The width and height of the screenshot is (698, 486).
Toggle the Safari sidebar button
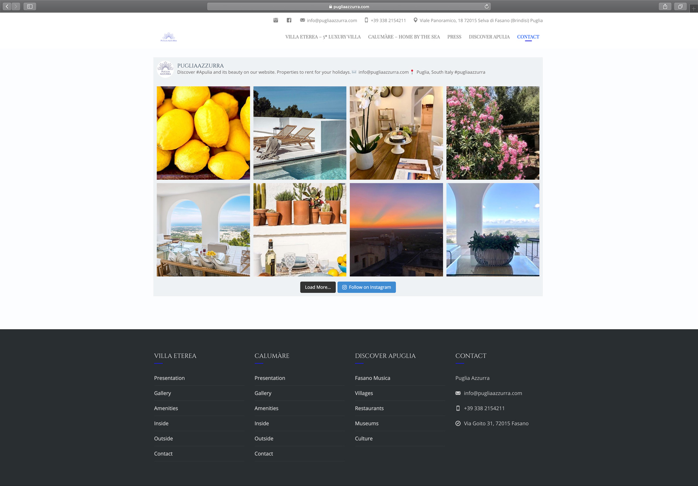coord(30,7)
